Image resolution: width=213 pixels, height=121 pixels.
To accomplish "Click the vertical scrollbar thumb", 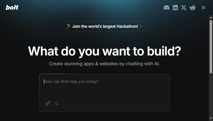I will [211, 47].
